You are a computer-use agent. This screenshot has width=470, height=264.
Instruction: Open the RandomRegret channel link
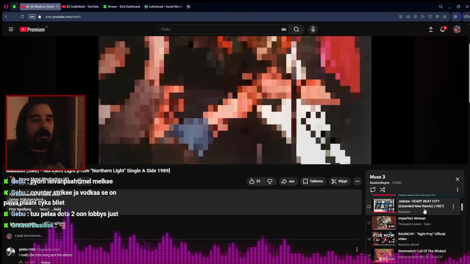(x=380, y=183)
